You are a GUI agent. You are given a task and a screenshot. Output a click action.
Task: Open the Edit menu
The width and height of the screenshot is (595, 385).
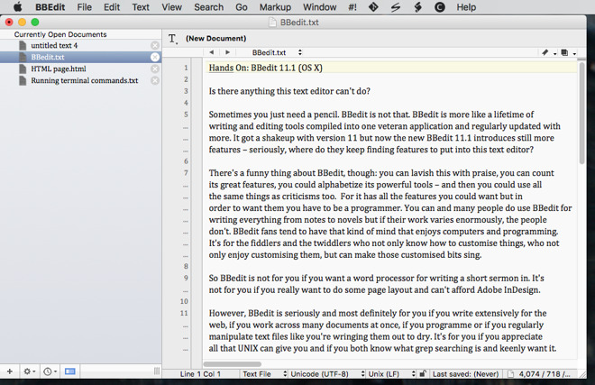pos(112,7)
